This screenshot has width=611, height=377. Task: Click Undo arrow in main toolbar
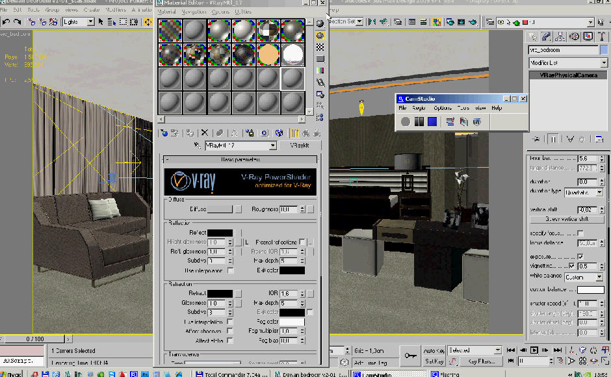click(x=6, y=22)
